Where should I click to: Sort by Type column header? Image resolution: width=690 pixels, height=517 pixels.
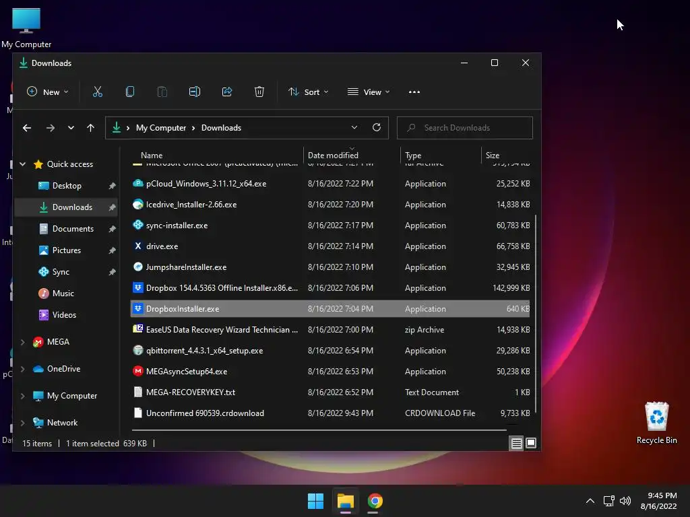(441, 156)
